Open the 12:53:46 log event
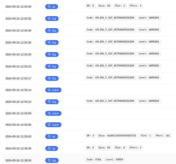This screenshot has width=176, height=164. tap(52, 31)
